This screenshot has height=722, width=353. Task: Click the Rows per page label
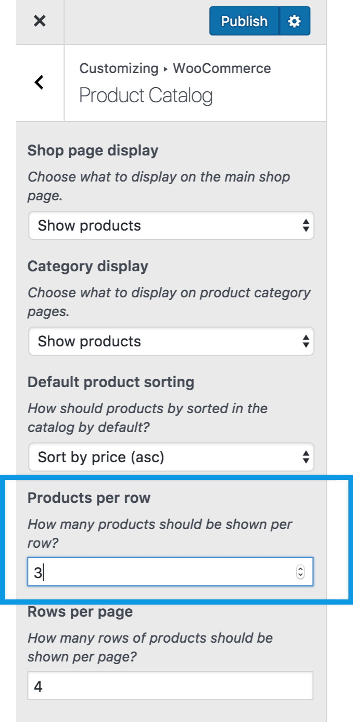(80, 611)
